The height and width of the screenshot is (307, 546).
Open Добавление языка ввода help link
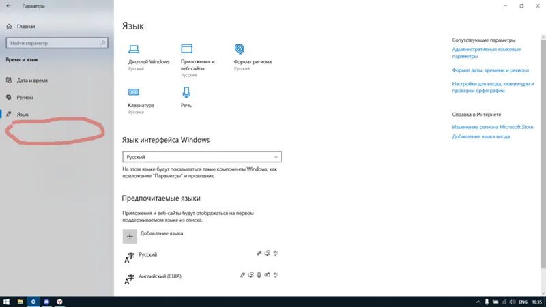point(481,137)
